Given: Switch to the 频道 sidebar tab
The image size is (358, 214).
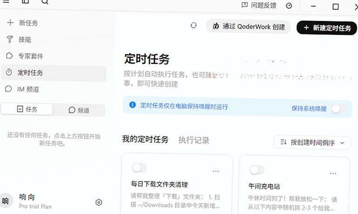Looking at the screenshot, I should 79,110.
